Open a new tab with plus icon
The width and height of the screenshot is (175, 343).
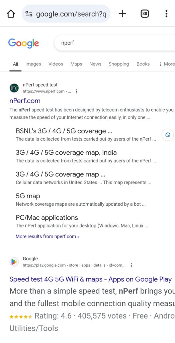122,14
